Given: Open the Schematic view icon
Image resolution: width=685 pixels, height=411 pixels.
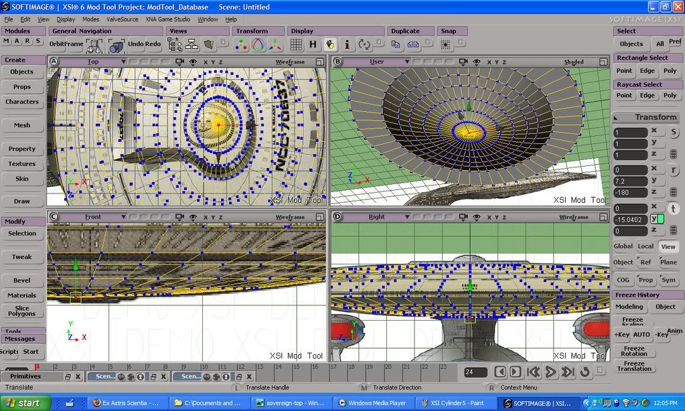Looking at the screenshot, I should [x=192, y=45].
